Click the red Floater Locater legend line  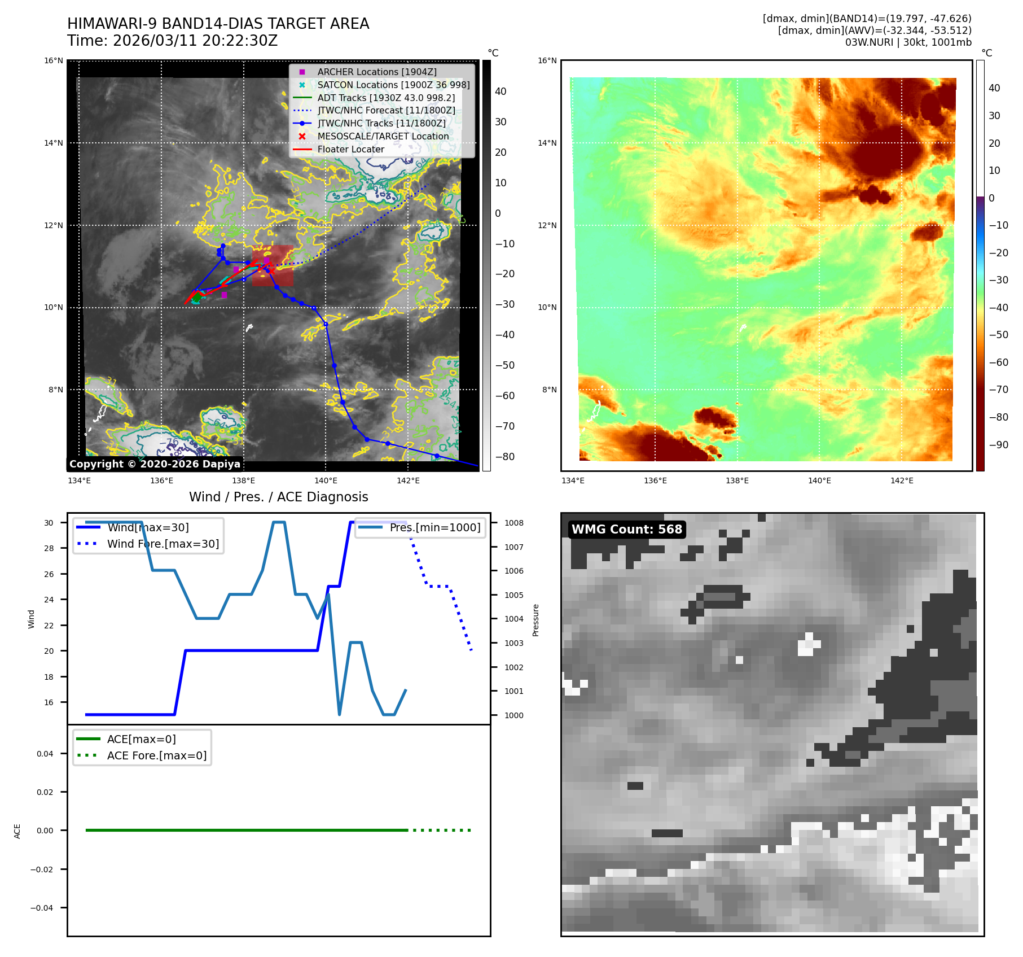tap(302, 149)
